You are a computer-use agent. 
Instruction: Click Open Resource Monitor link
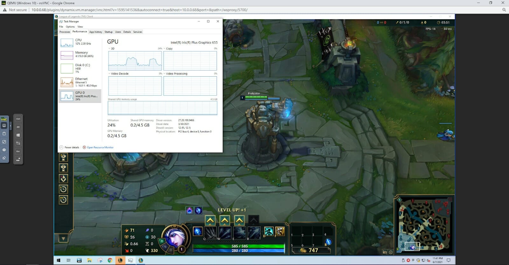tap(98, 147)
